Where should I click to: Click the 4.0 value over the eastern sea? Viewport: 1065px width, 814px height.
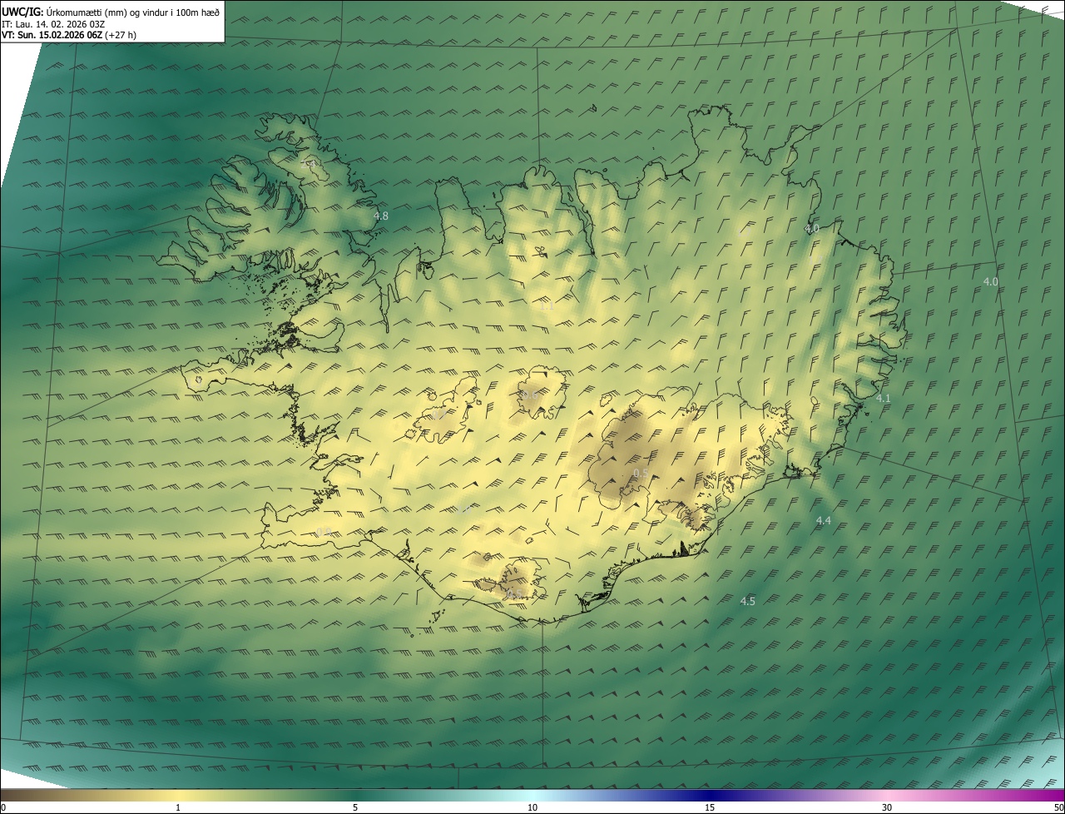click(x=990, y=282)
